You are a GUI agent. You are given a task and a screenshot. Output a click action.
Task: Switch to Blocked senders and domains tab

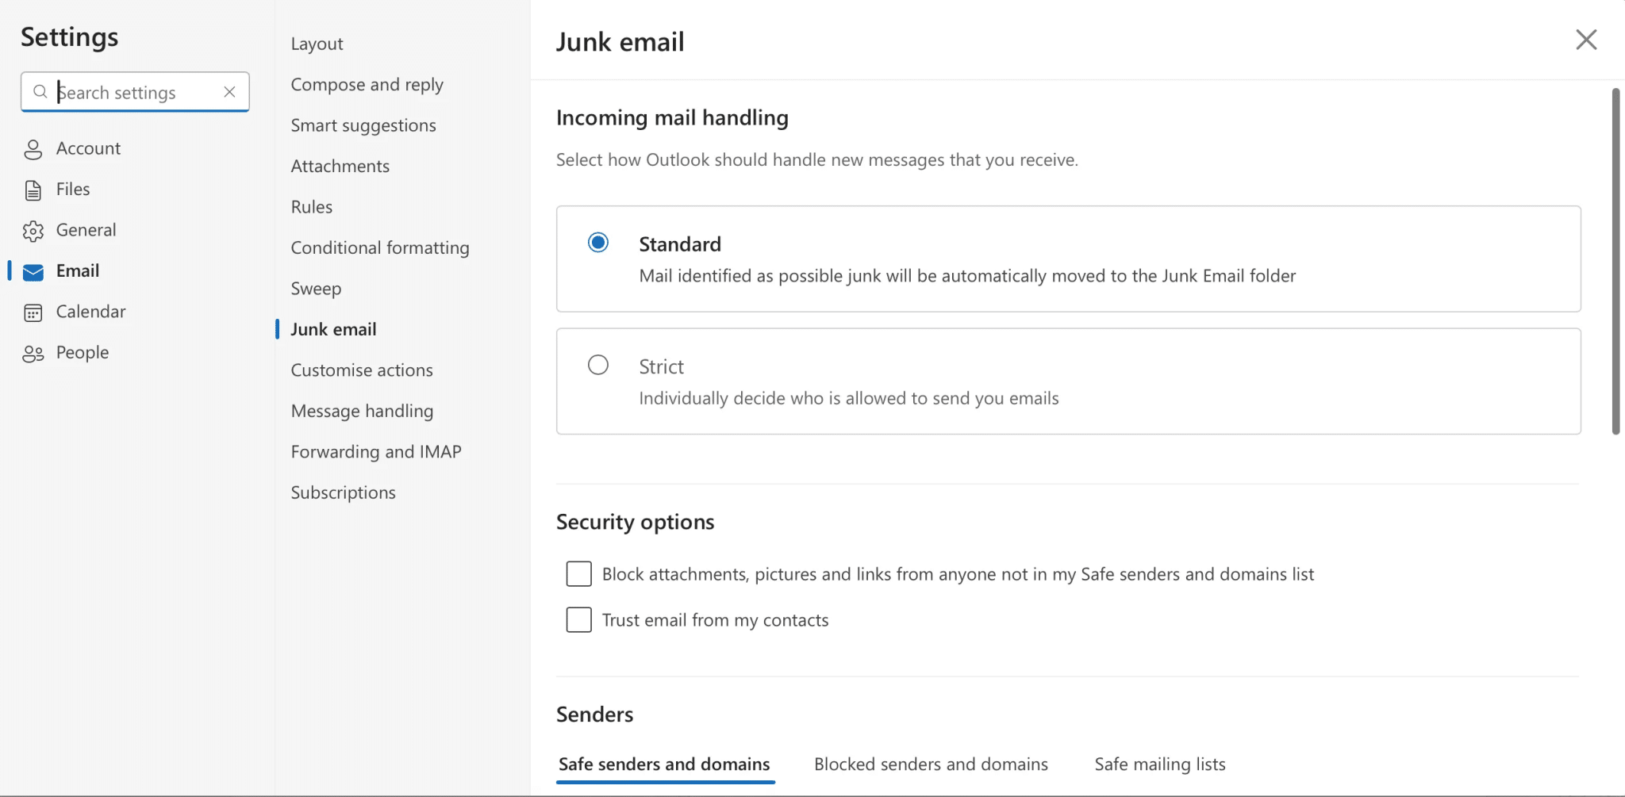point(930,764)
